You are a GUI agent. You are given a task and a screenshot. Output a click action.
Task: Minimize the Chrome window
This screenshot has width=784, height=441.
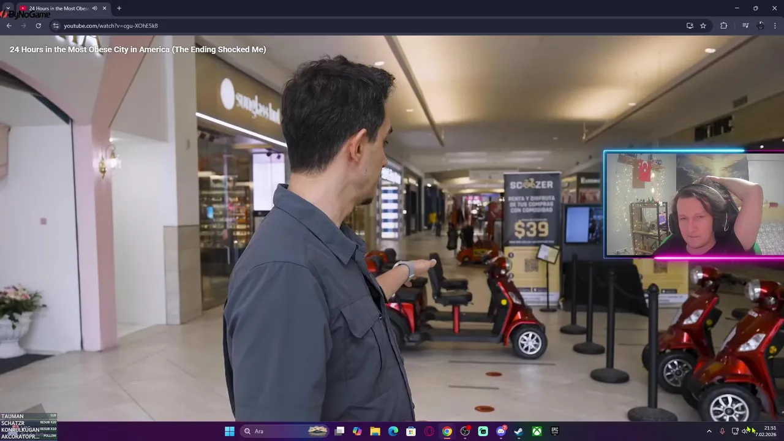click(737, 8)
